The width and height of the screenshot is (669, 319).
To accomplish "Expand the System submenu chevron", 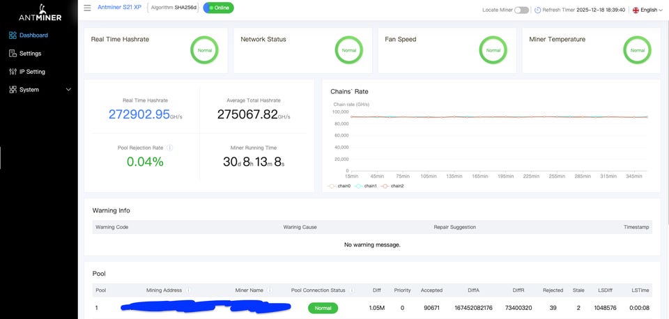I will (x=68, y=90).
